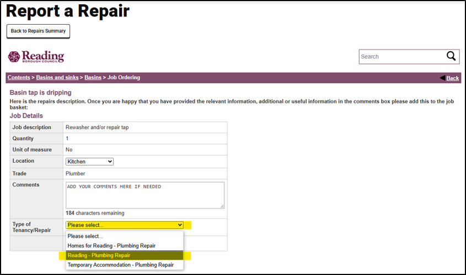Image resolution: width=466 pixels, height=275 pixels.
Task: Choose Temporary Accommodation - Plumbing Repair option
Action: click(x=125, y=265)
